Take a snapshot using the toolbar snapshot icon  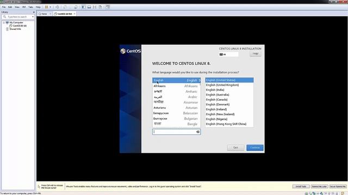[x=65, y=7]
